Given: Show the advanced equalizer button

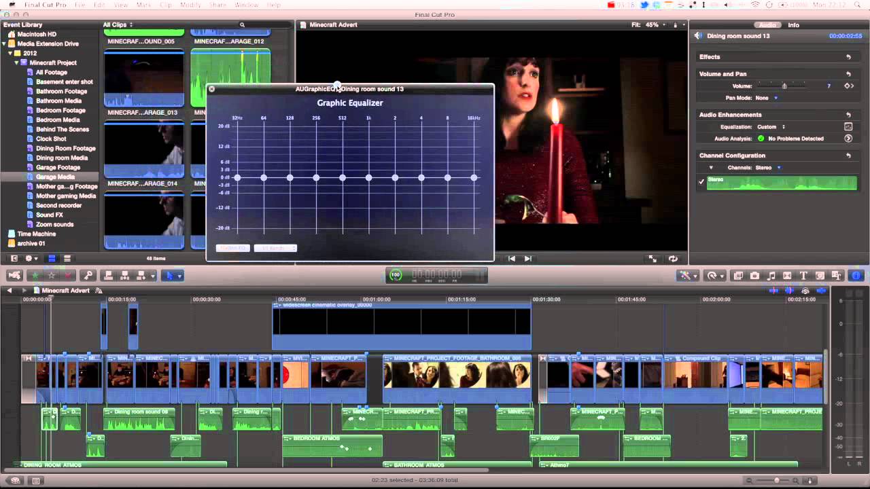Looking at the screenshot, I should coord(848,127).
